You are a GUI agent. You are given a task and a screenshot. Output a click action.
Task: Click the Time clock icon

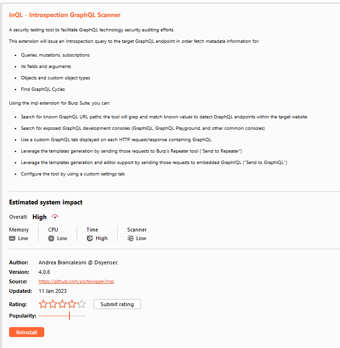pyautogui.click(x=90, y=238)
